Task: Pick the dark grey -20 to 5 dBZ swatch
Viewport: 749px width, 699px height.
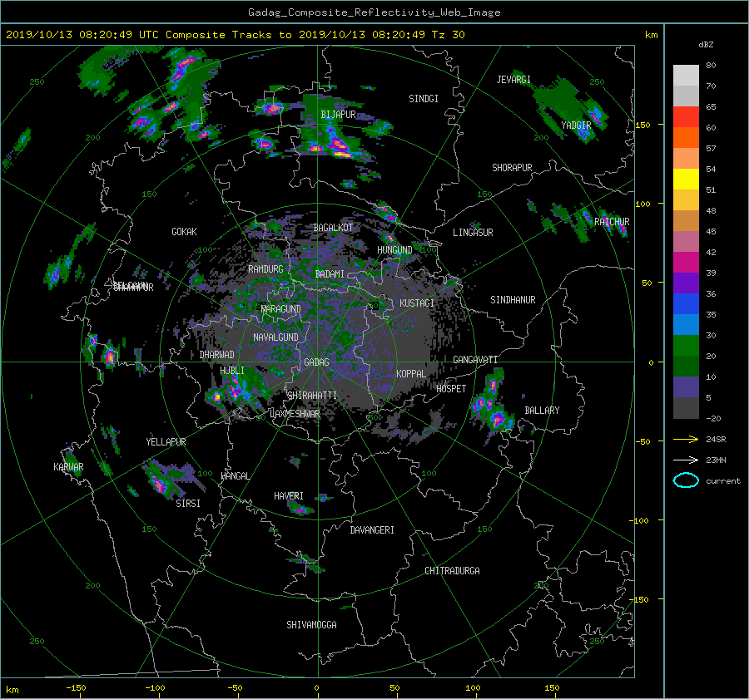Action: (686, 408)
